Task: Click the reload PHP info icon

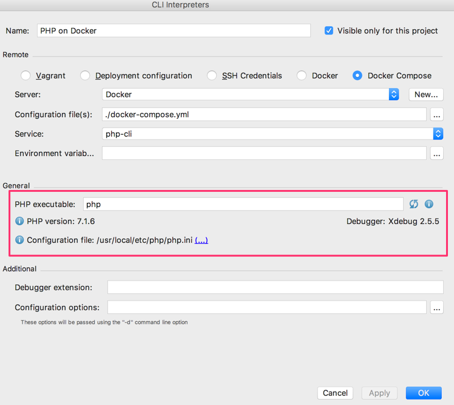Action: pos(414,204)
